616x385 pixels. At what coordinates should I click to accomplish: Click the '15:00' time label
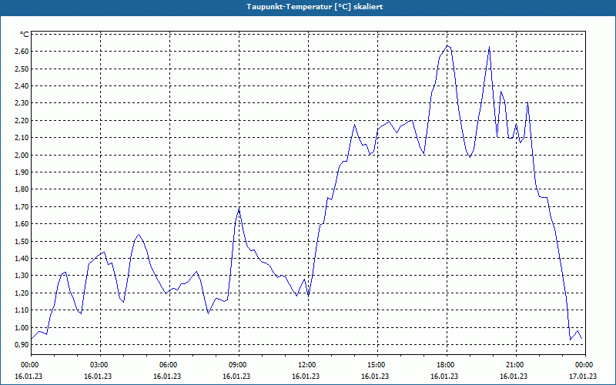375,365
